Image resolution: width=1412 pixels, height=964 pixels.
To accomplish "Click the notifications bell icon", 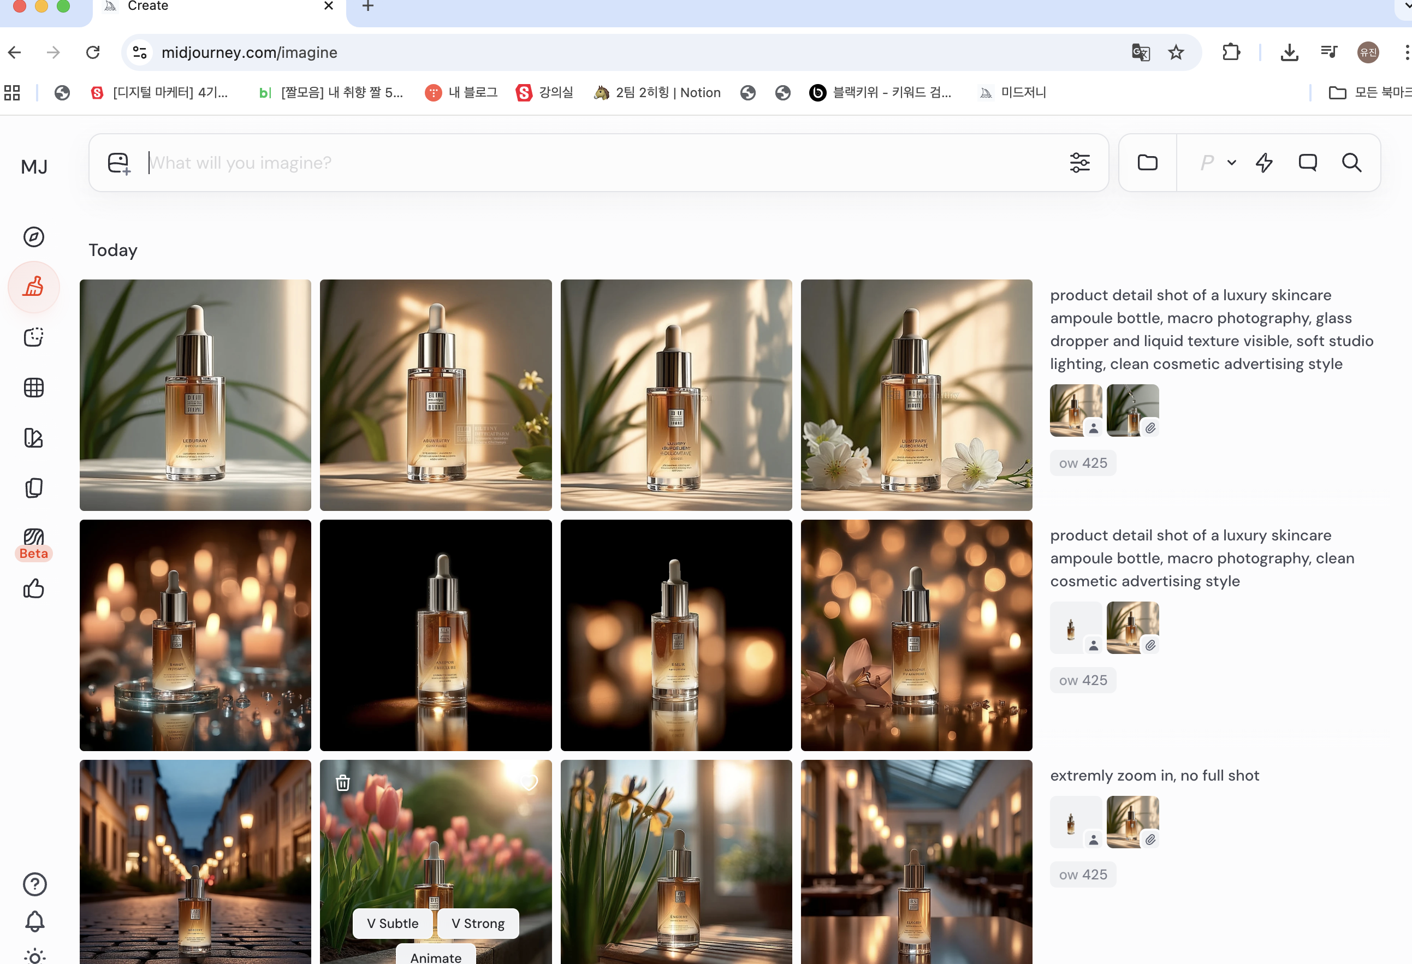I will [34, 921].
